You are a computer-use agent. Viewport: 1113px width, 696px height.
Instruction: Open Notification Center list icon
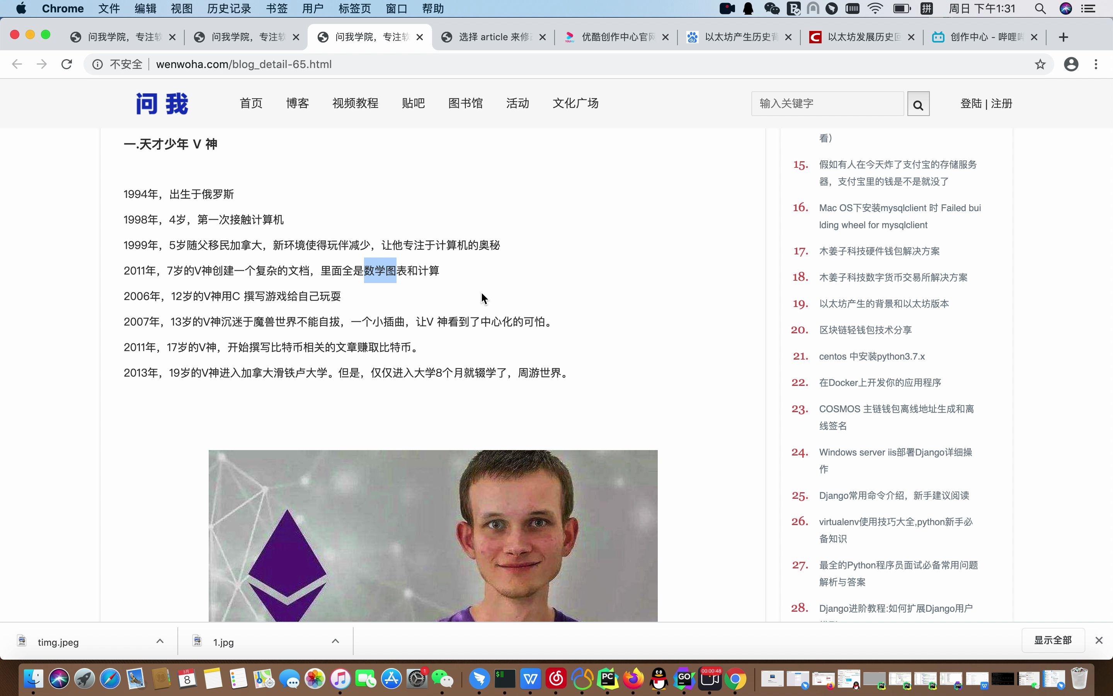pyautogui.click(x=1088, y=9)
